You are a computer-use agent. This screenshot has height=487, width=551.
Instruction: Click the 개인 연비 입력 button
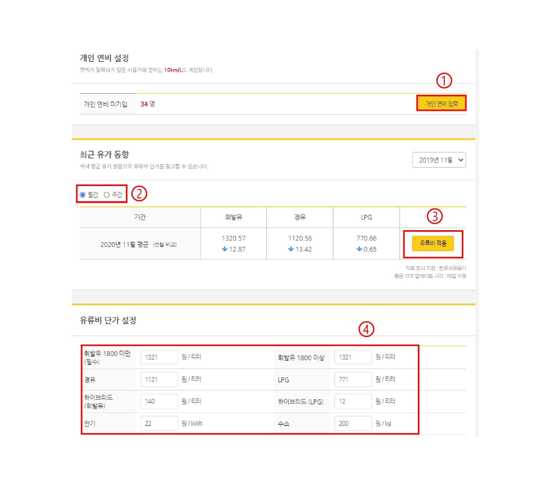click(x=441, y=104)
